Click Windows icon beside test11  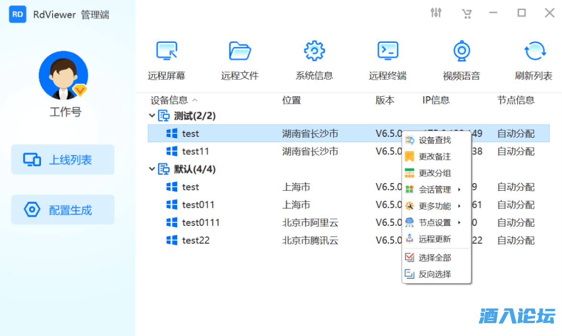[x=172, y=152]
